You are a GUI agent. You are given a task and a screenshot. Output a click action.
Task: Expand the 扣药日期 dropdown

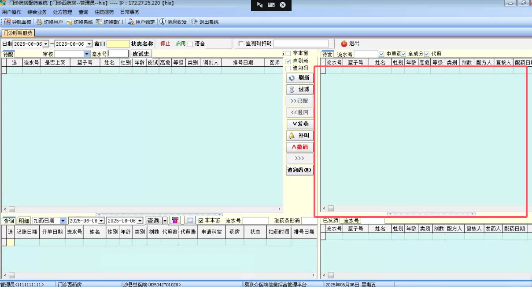tap(63, 221)
